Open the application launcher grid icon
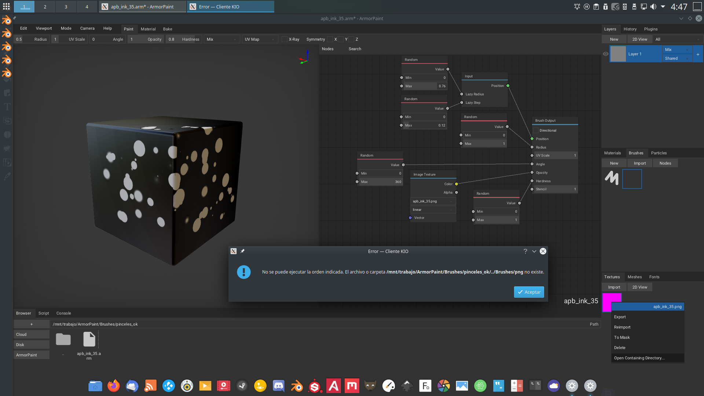Screen dimensions: 704x396 tap(6, 7)
